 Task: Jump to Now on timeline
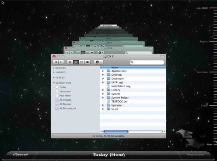click(x=209, y=144)
